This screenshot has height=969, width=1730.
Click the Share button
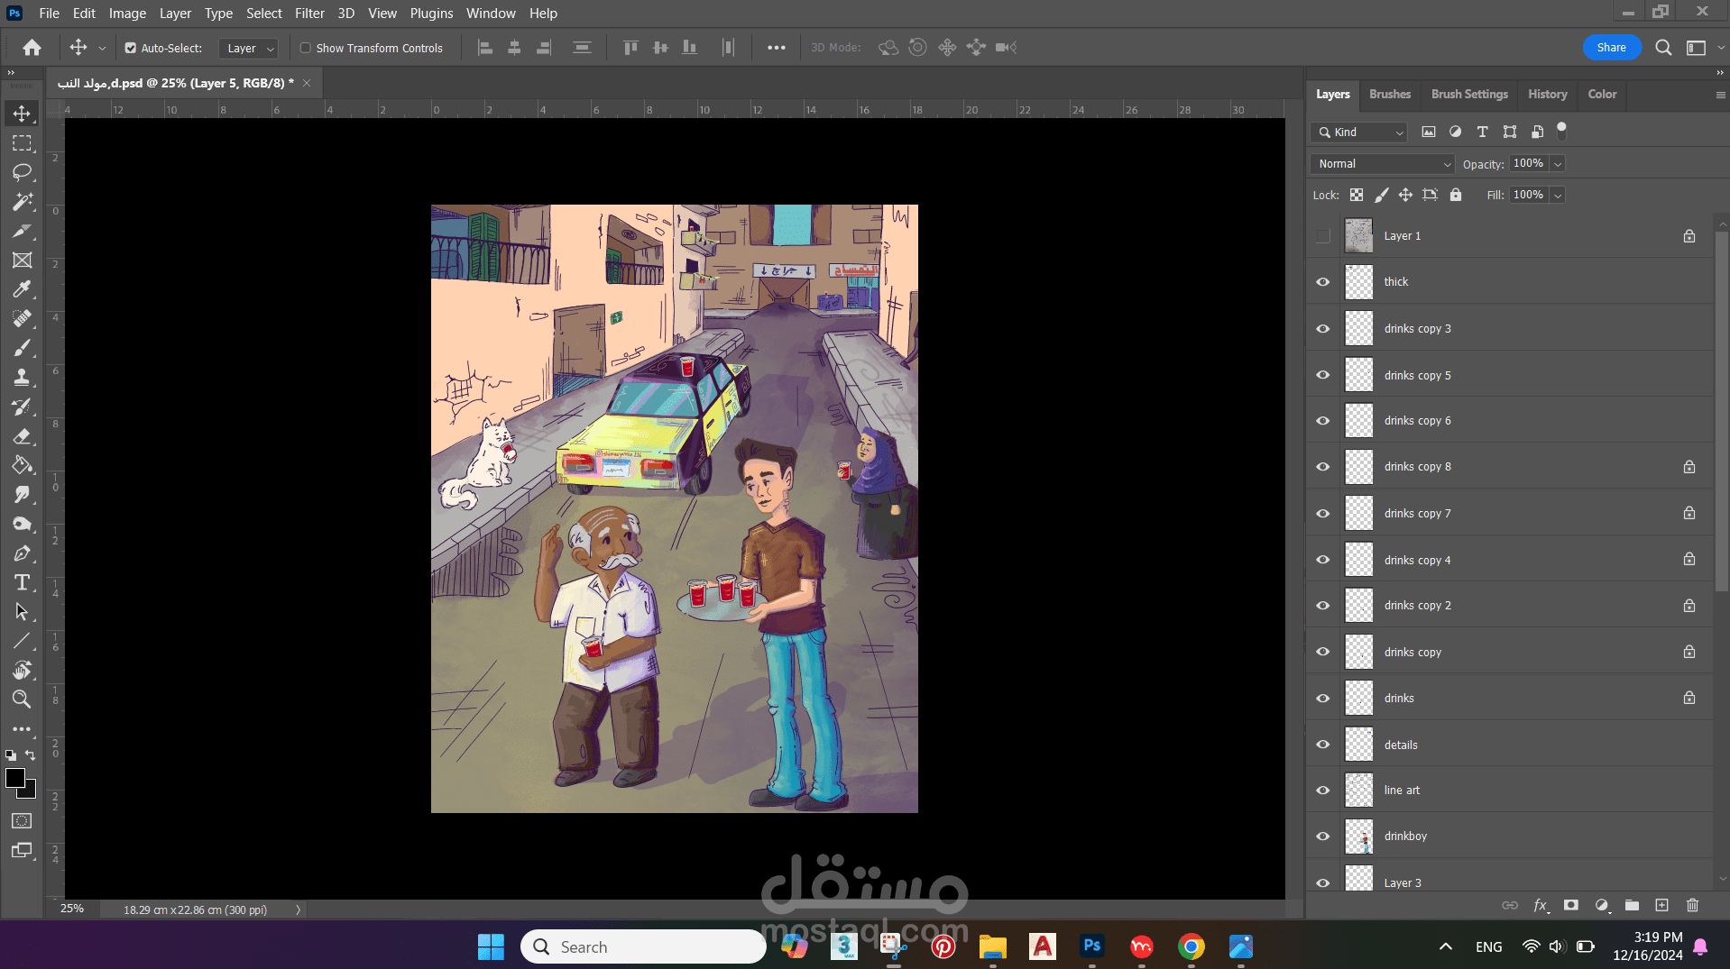1611,48
